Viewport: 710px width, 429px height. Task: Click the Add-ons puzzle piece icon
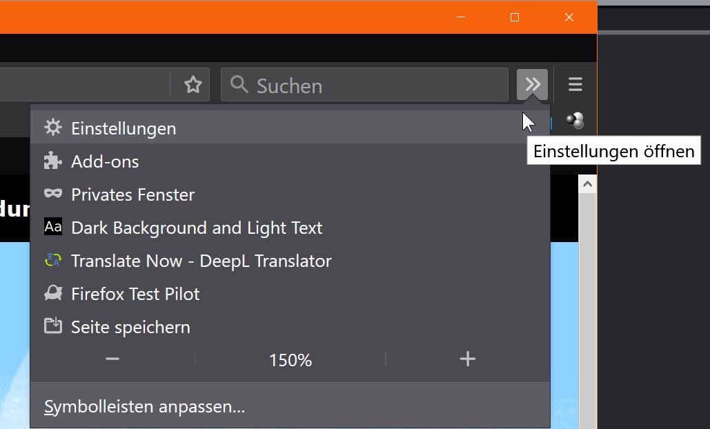[x=53, y=161]
